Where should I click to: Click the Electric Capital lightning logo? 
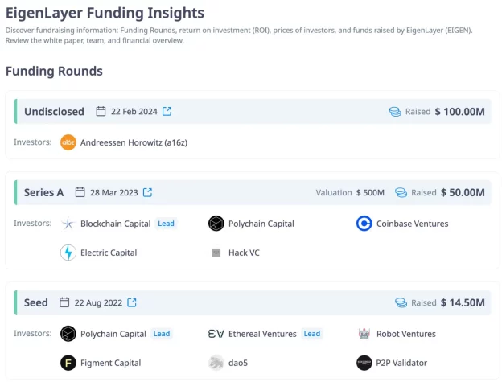(x=68, y=253)
